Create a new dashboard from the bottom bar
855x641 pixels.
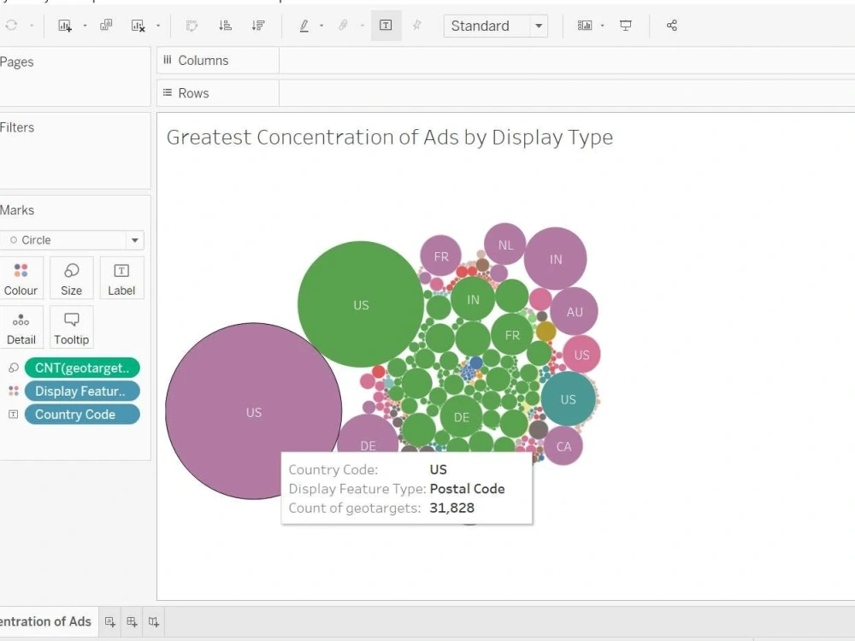pos(132,621)
